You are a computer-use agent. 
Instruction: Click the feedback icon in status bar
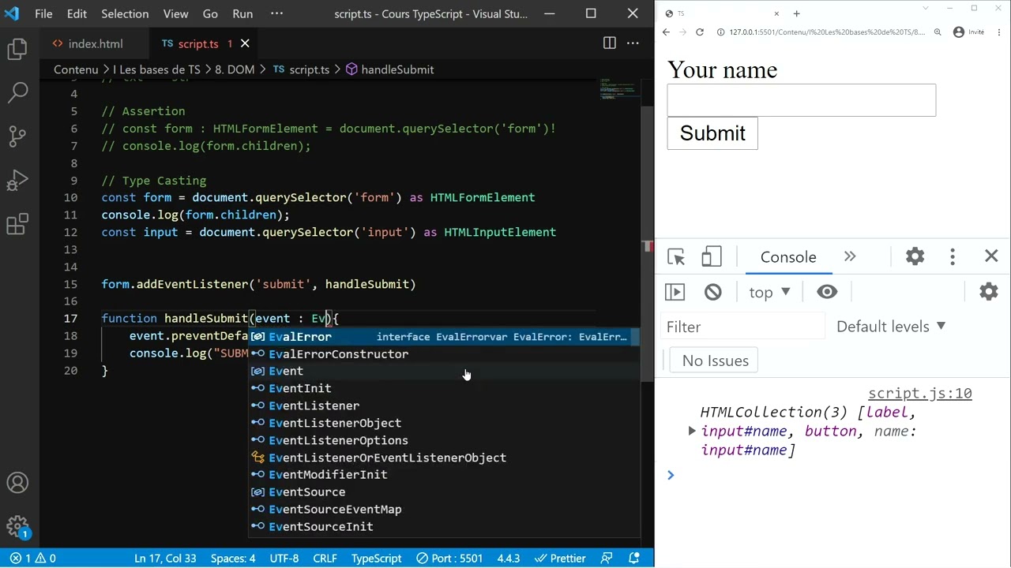(607, 558)
